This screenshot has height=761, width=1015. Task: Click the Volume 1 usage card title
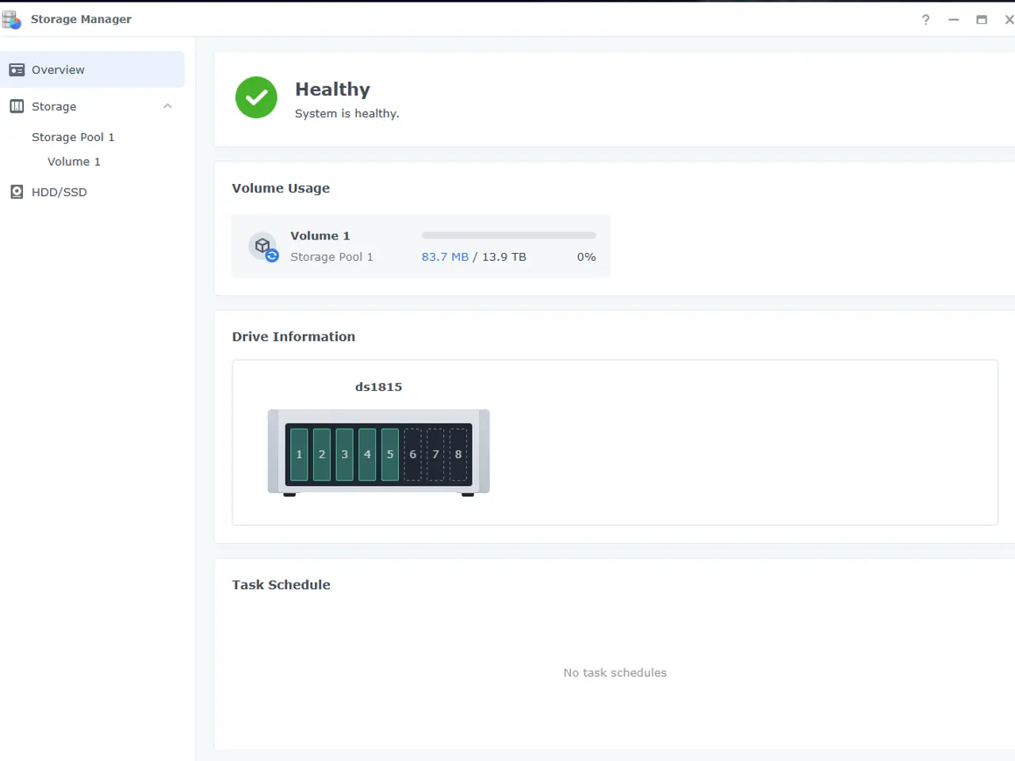coord(320,235)
